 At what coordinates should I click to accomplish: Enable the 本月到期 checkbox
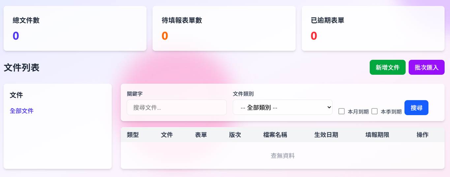click(342, 111)
